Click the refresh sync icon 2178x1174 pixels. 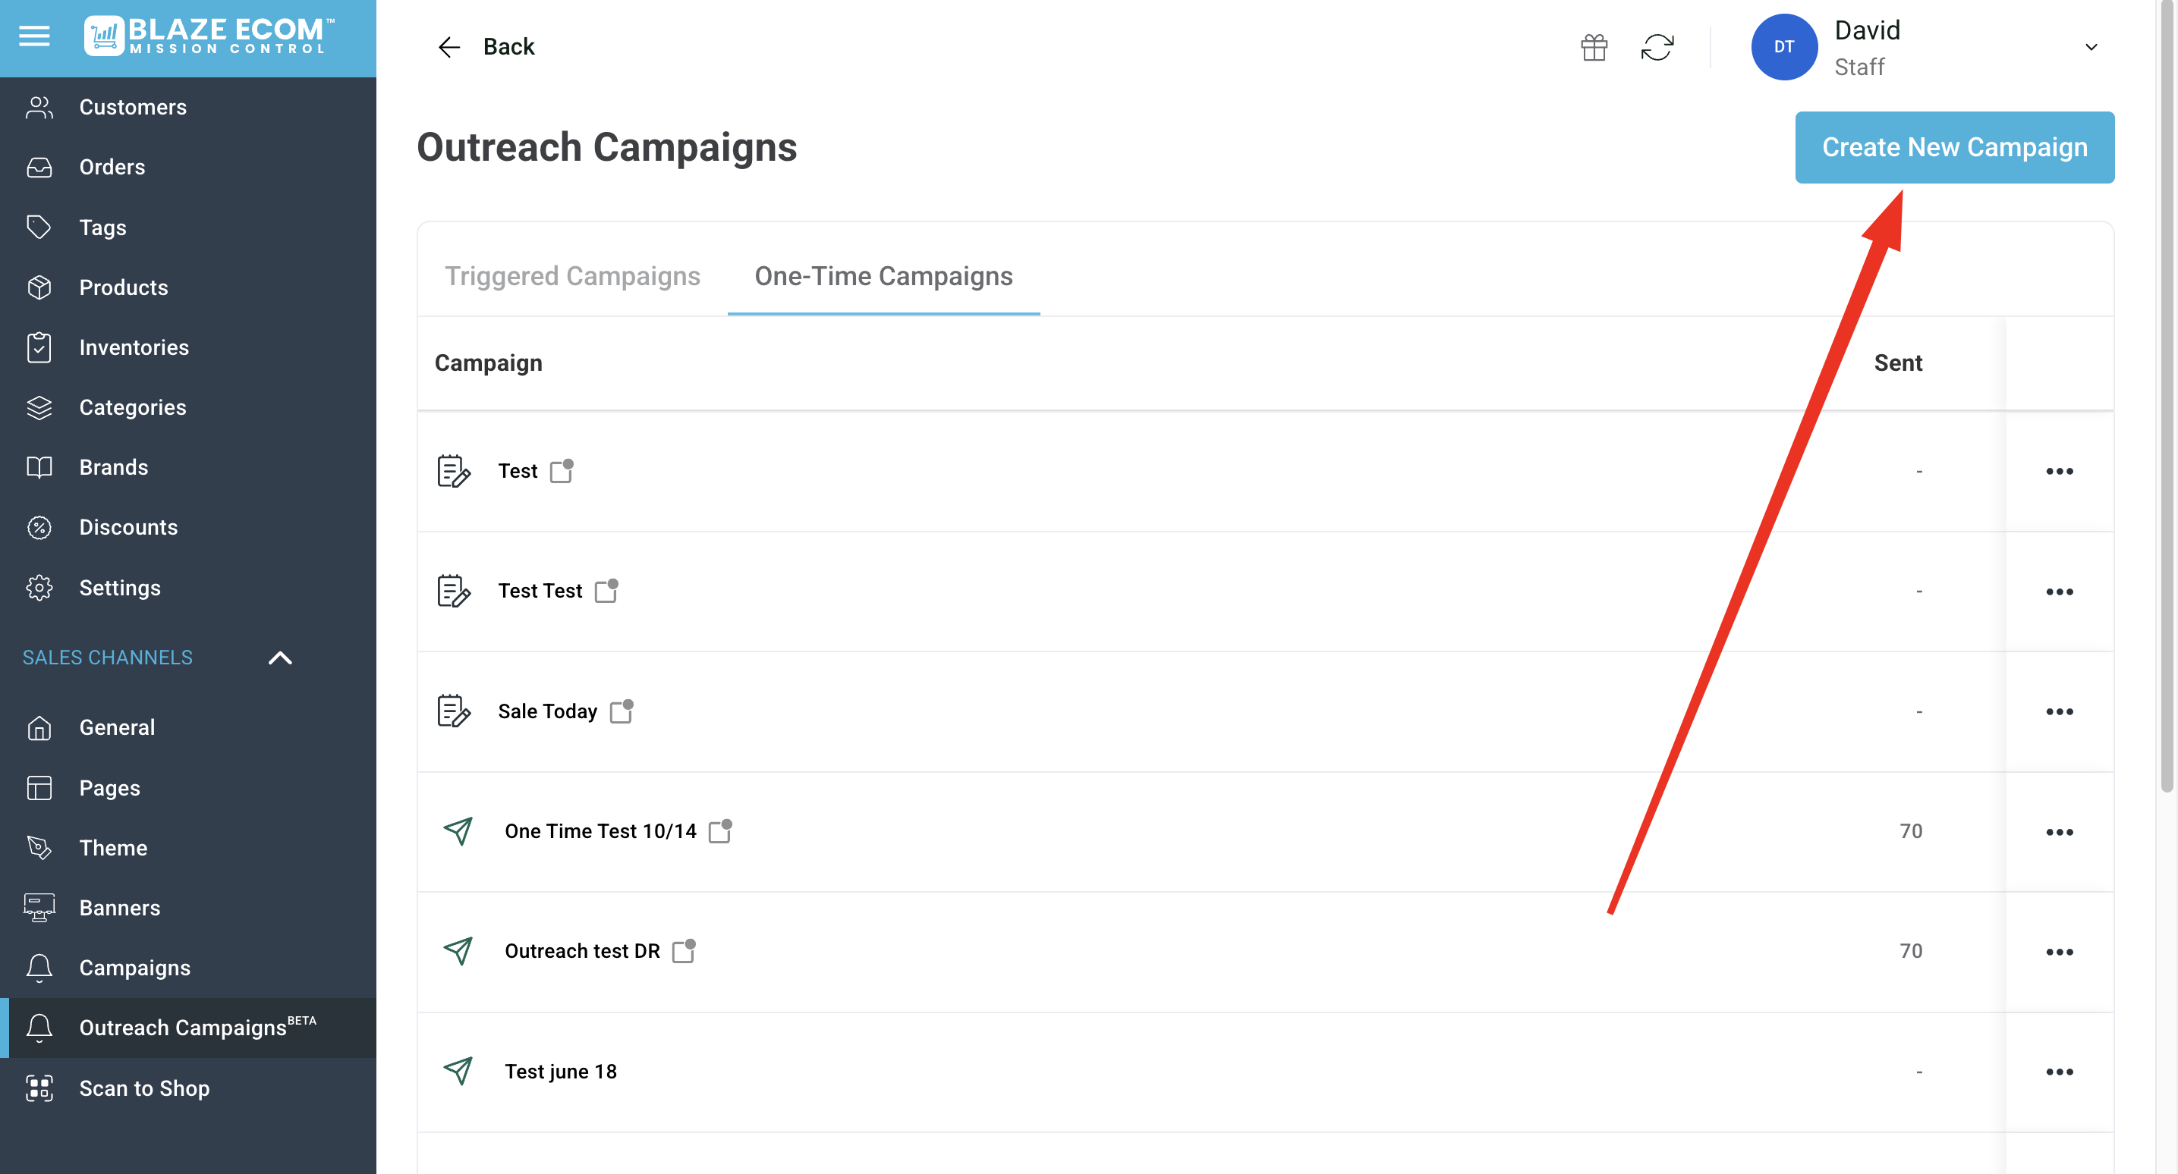(x=1657, y=47)
